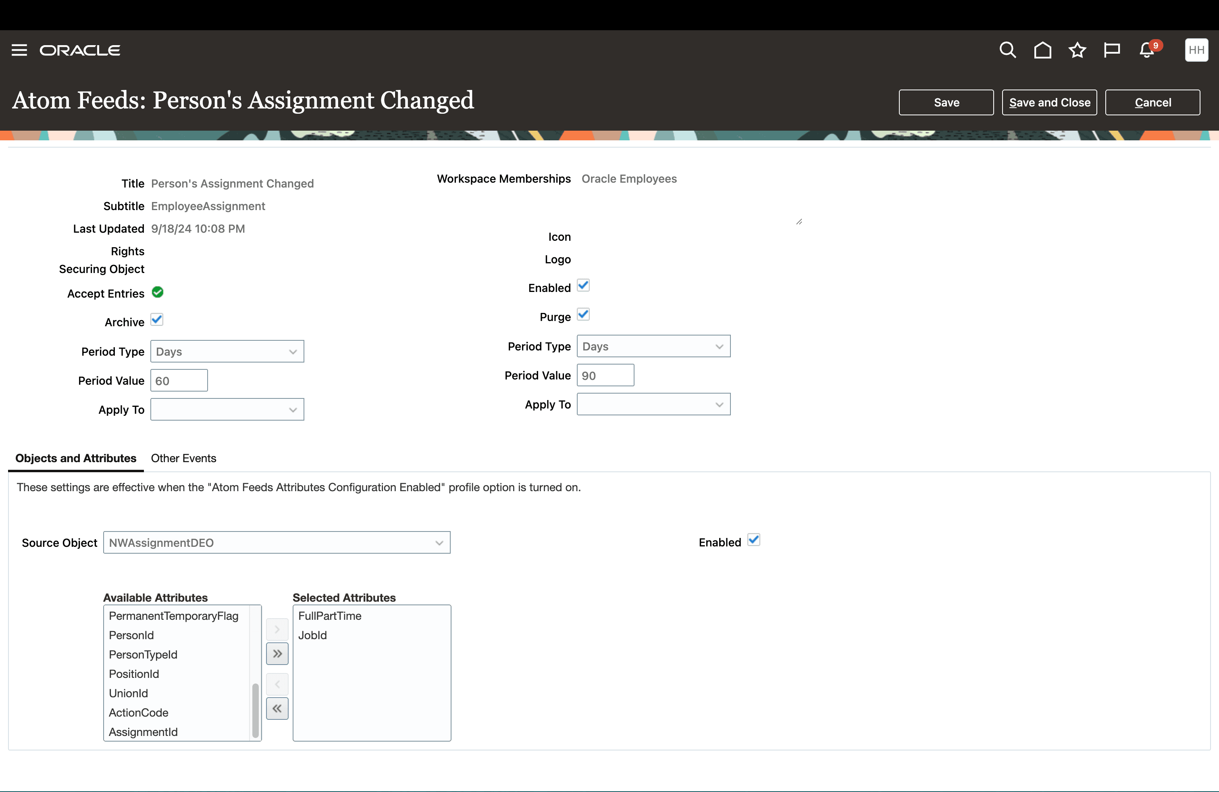Open the navigation hamburger menu
The height and width of the screenshot is (792, 1219).
[19, 49]
